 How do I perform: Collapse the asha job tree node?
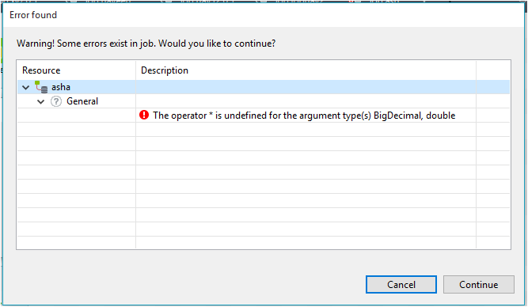pyautogui.click(x=26, y=88)
